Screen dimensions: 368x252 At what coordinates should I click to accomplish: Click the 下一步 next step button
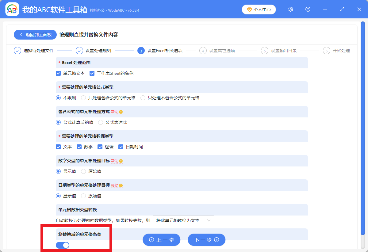(206, 240)
